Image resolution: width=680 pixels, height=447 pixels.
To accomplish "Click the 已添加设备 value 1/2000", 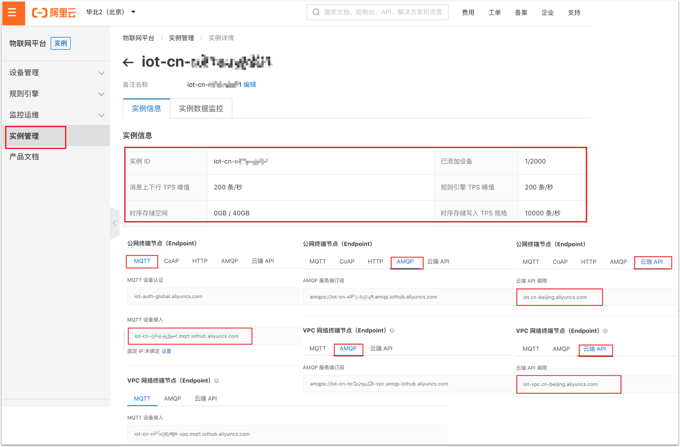I will pos(535,161).
